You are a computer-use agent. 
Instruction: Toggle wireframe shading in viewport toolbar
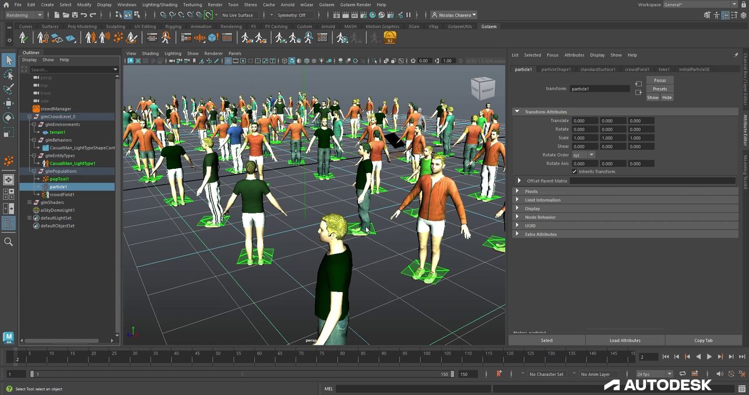click(x=284, y=61)
